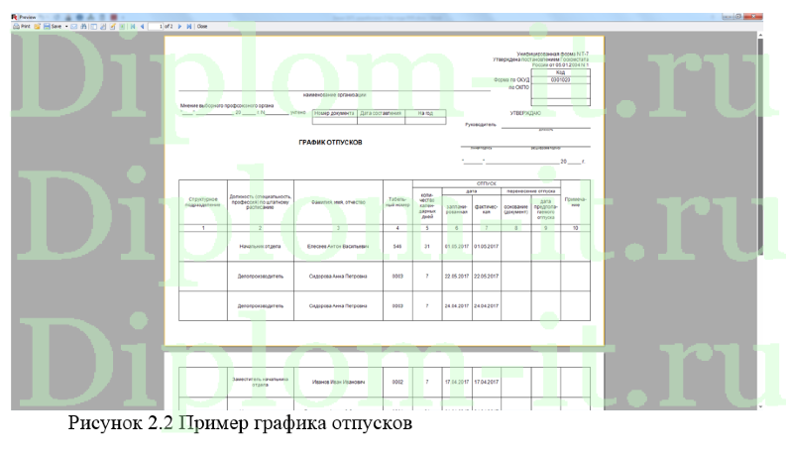Click the 'Фамилия, имя, отчество' column header
The image size is (786, 456).
pos(338,202)
